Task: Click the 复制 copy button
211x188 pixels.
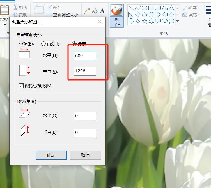Action: 20,14
